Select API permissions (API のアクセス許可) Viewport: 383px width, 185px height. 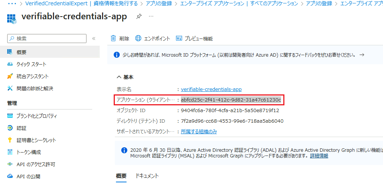click(36, 164)
